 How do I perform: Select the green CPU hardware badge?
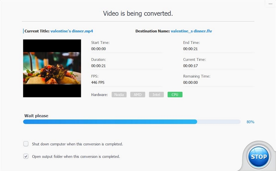(175, 95)
